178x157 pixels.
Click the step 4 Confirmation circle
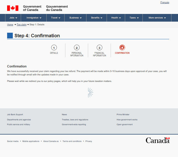tap(122, 47)
